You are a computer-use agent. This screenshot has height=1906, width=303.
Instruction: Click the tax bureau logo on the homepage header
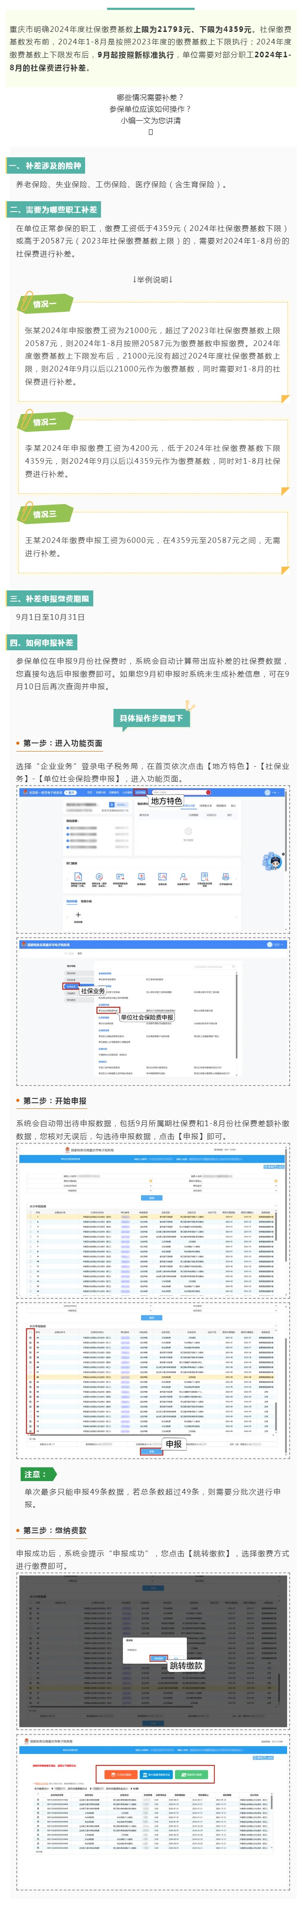24,792
